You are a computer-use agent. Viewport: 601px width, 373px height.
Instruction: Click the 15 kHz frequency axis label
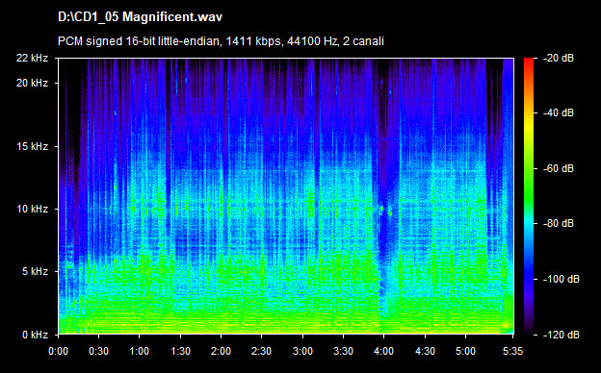coord(32,146)
